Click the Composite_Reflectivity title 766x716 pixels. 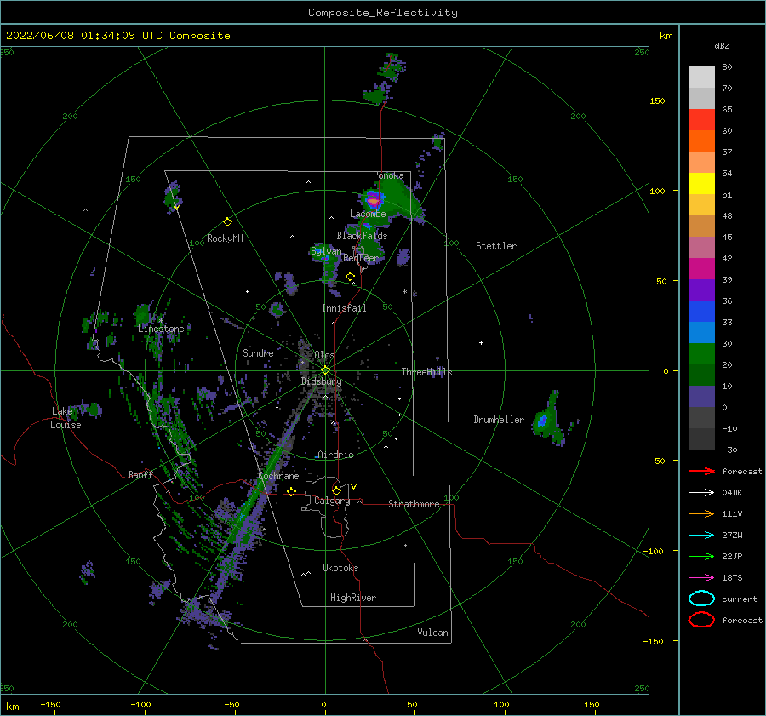coord(383,13)
